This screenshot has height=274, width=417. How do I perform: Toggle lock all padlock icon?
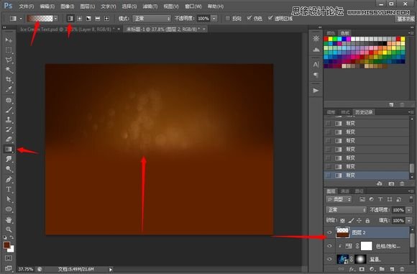pos(367,221)
